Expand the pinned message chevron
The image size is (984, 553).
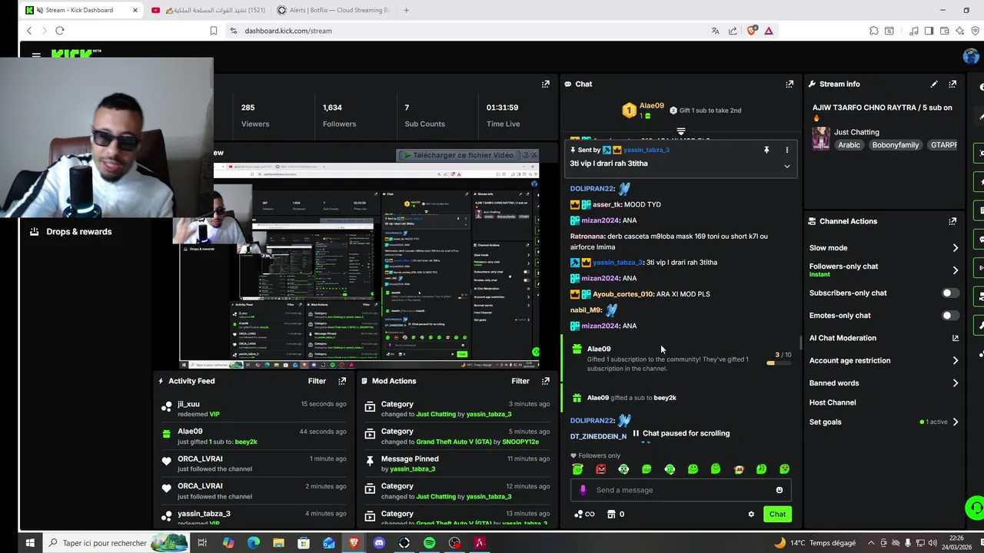click(786, 166)
